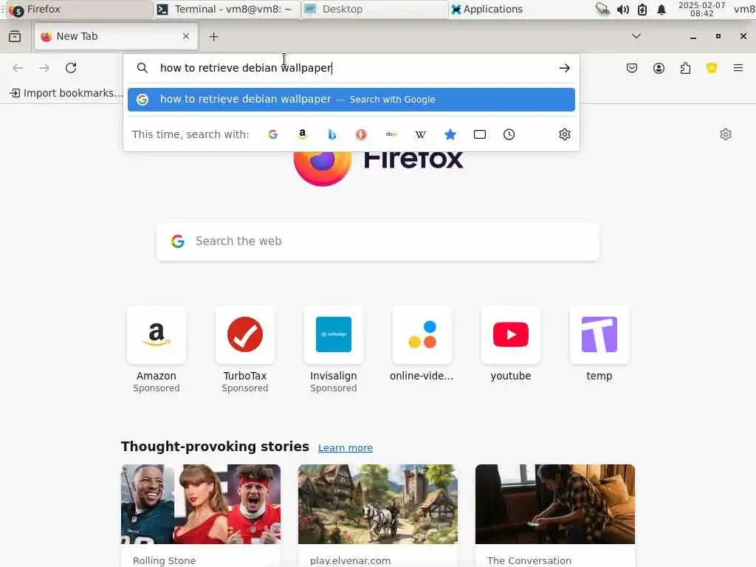Open network status tray icon
The height and width of the screenshot is (567, 756).
[602, 9]
